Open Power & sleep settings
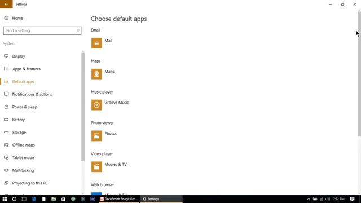 [20, 107]
